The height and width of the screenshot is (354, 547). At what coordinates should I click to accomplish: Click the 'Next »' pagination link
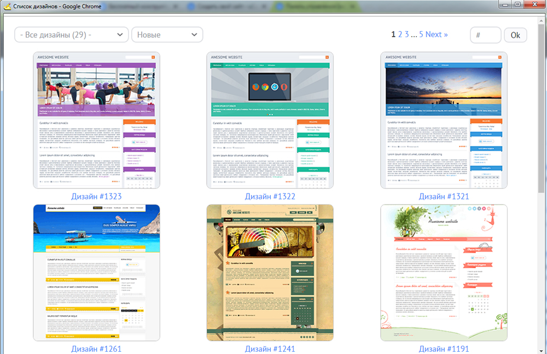(437, 34)
